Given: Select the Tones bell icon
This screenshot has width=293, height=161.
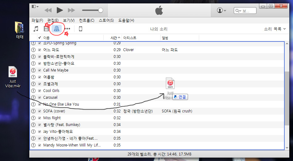Looking at the screenshot, I should coord(57,29).
